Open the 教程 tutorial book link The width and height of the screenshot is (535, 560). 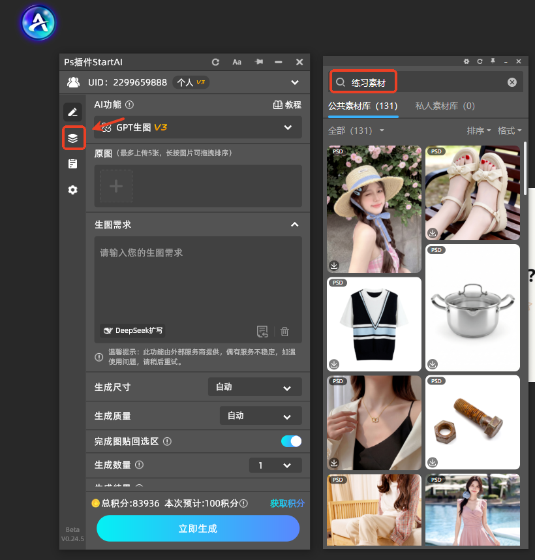tap(287, 104)
